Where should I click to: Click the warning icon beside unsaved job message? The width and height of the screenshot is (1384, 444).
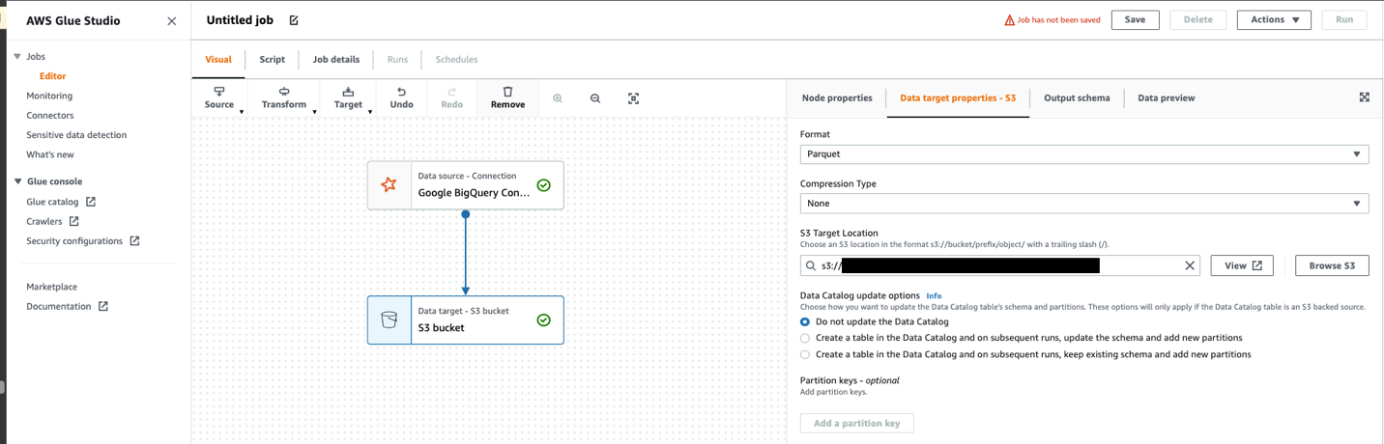click(1009, 20)
